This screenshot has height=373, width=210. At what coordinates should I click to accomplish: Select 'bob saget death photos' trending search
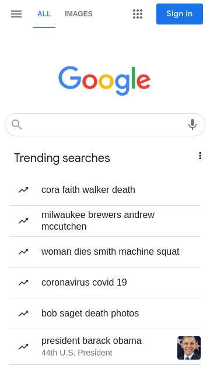(x=105, y=314)
